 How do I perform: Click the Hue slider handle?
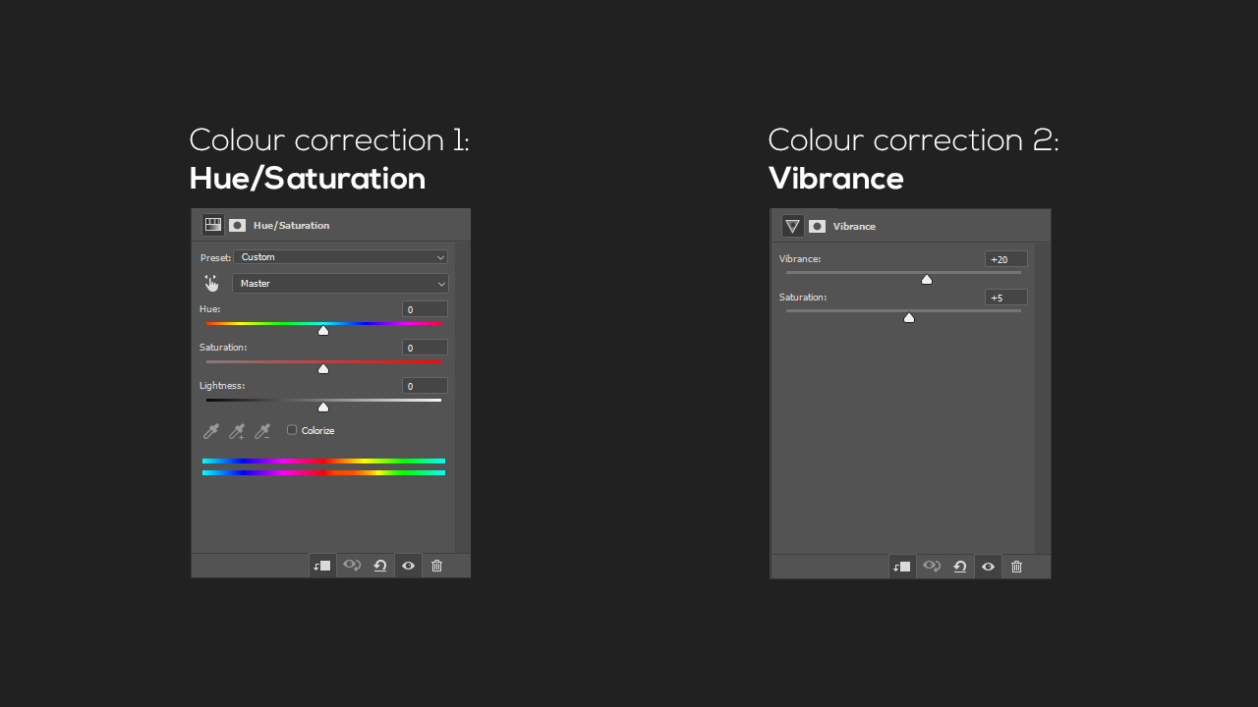click(323, 330)
